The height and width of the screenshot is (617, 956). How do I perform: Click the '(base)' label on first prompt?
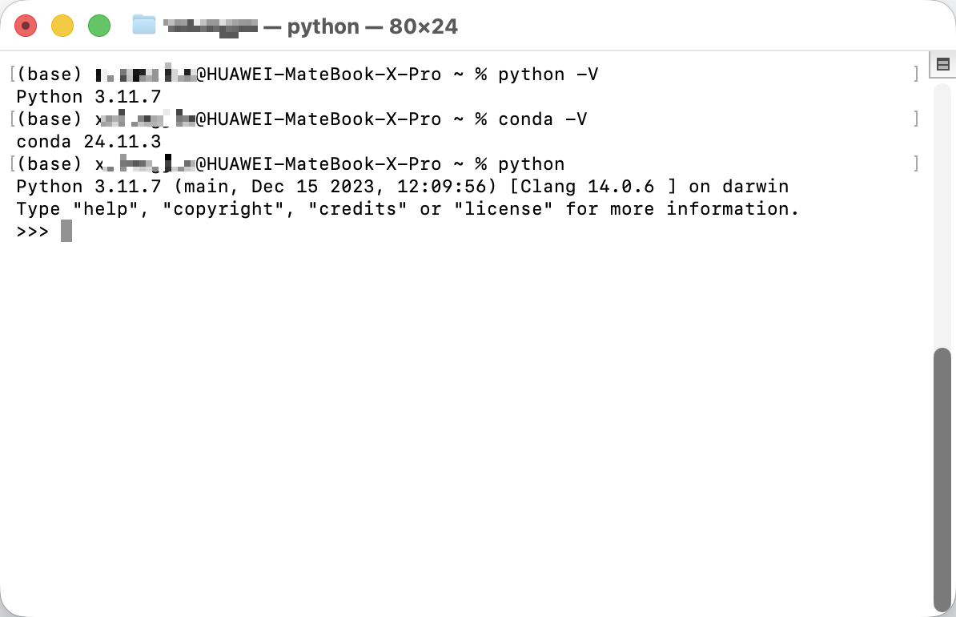click(x=49, y=75)
